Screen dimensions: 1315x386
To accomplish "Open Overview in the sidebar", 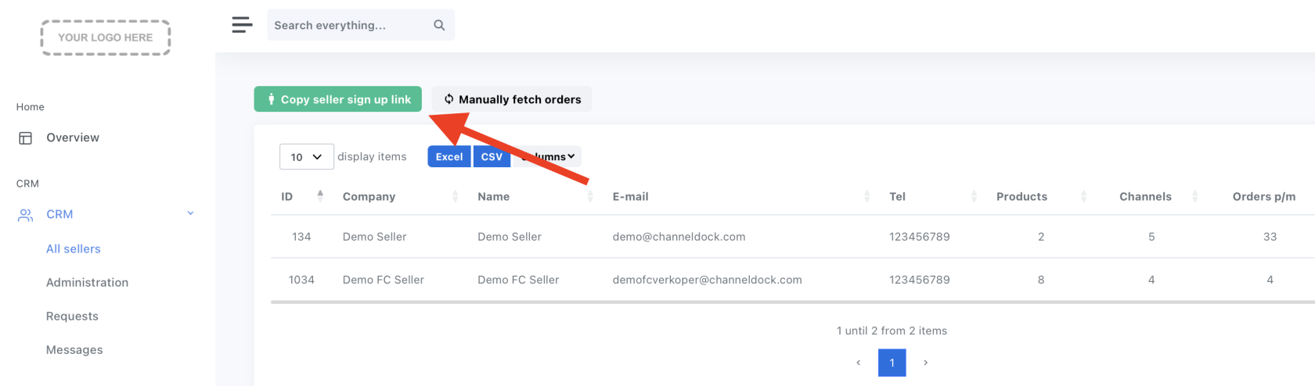I will (73, 138).
